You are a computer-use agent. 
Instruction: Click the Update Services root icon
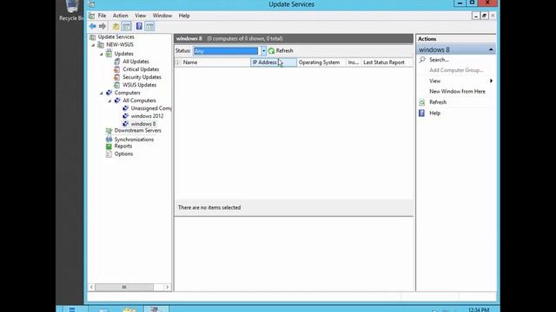click(x=93, y=36)
